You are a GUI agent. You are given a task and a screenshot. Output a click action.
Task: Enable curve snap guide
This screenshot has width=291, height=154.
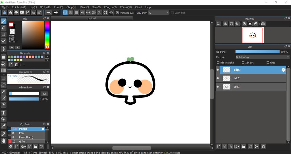click(99, 12)
